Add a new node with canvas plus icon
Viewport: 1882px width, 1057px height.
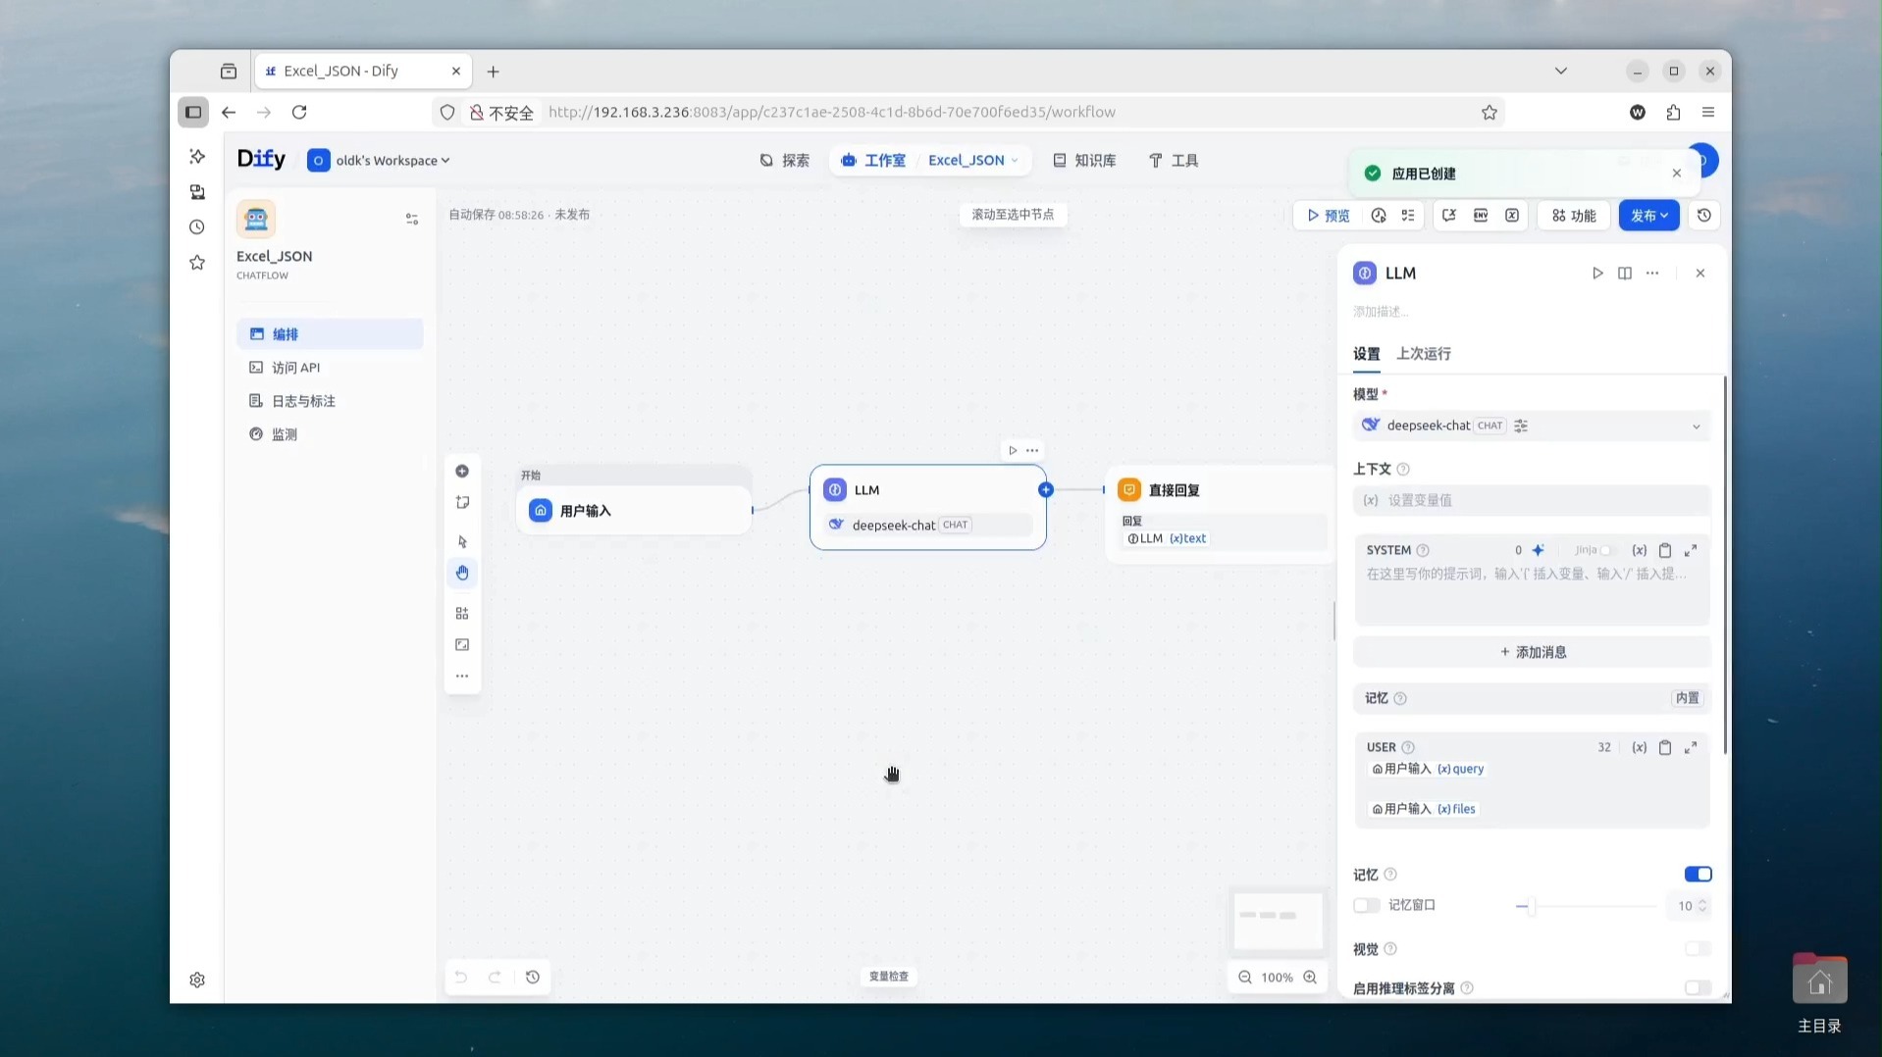(x=462, y=472)
